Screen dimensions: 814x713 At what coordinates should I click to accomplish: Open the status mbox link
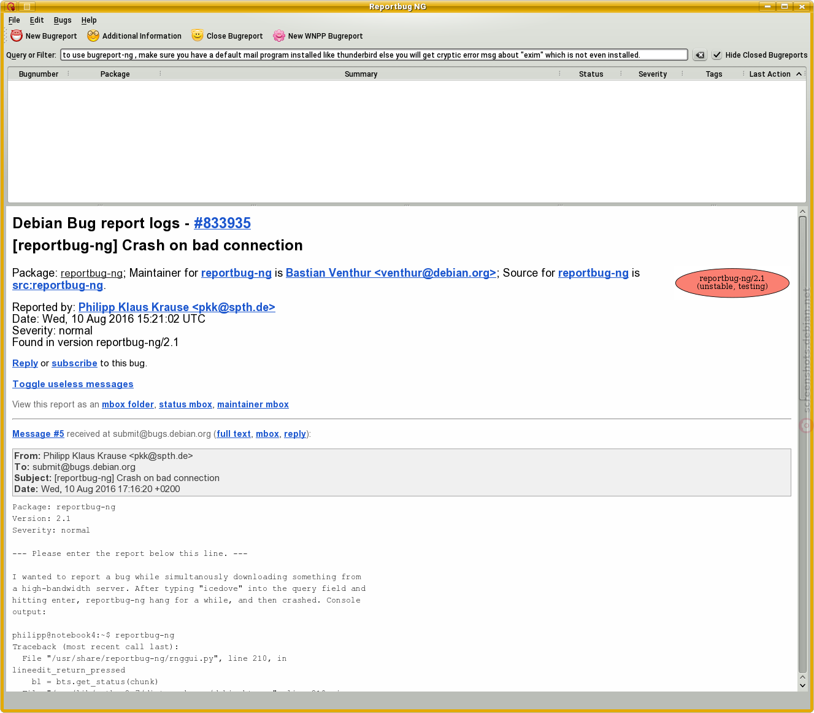tap(185, 404)
